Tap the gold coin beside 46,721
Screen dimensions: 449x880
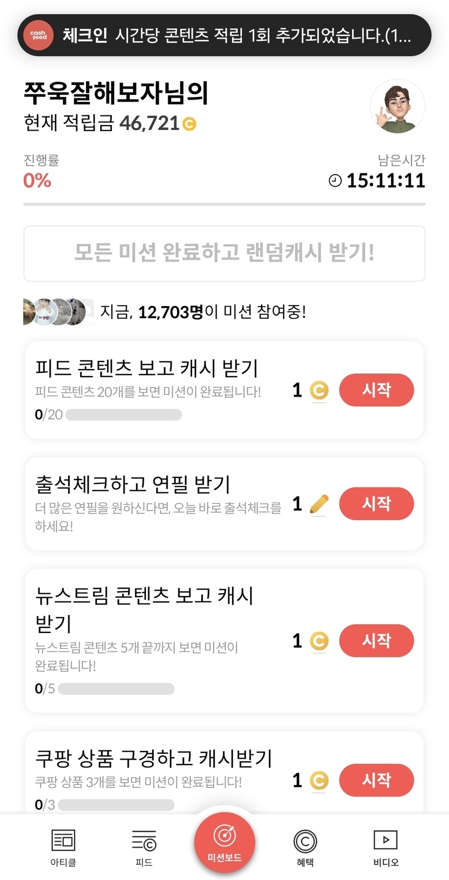coord(189,124)
